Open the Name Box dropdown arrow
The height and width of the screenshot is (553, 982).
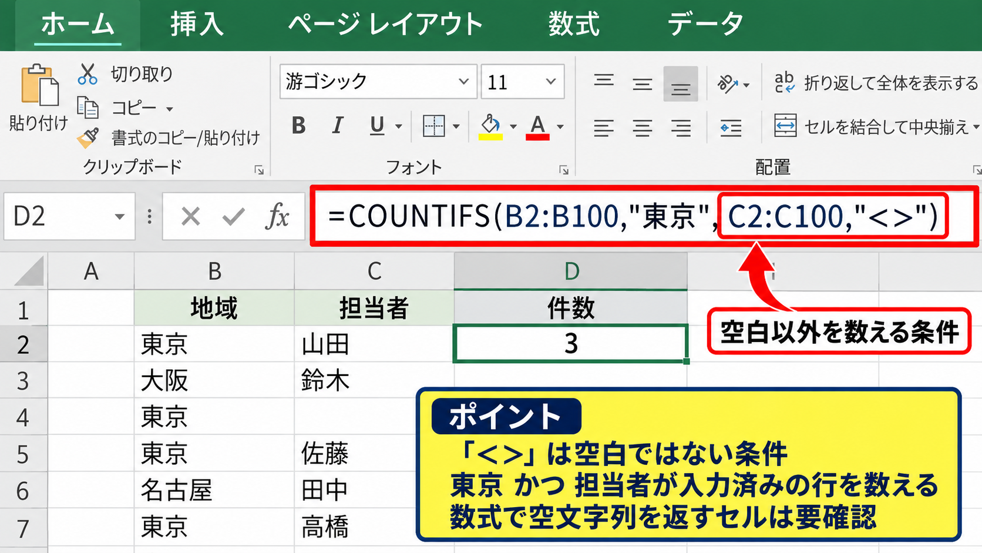(x=119, y=217)
